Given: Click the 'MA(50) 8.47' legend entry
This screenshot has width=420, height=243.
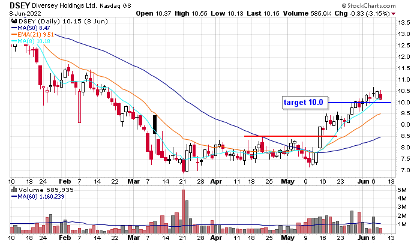Looking at the screenshot, I should coord(34,28).
